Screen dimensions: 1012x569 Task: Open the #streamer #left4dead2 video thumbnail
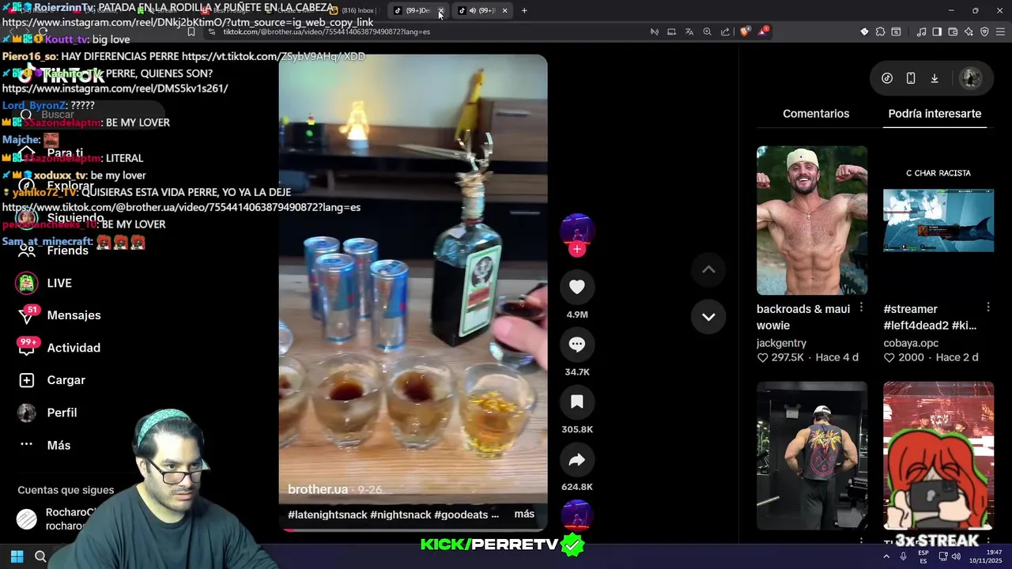click(938, 220)
